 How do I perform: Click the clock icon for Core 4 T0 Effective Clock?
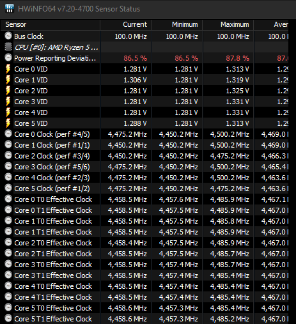(8, 286)
